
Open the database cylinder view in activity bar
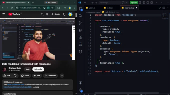tap(80, 51)
